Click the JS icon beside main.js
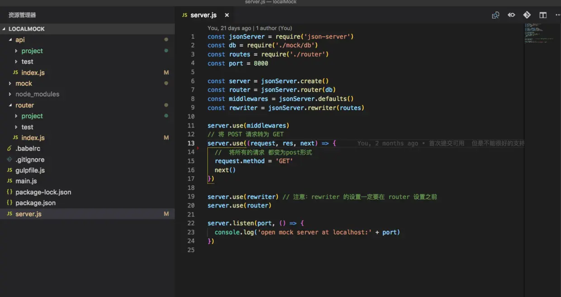This screenshot has height=297, width=561. [x=10, y=181]
